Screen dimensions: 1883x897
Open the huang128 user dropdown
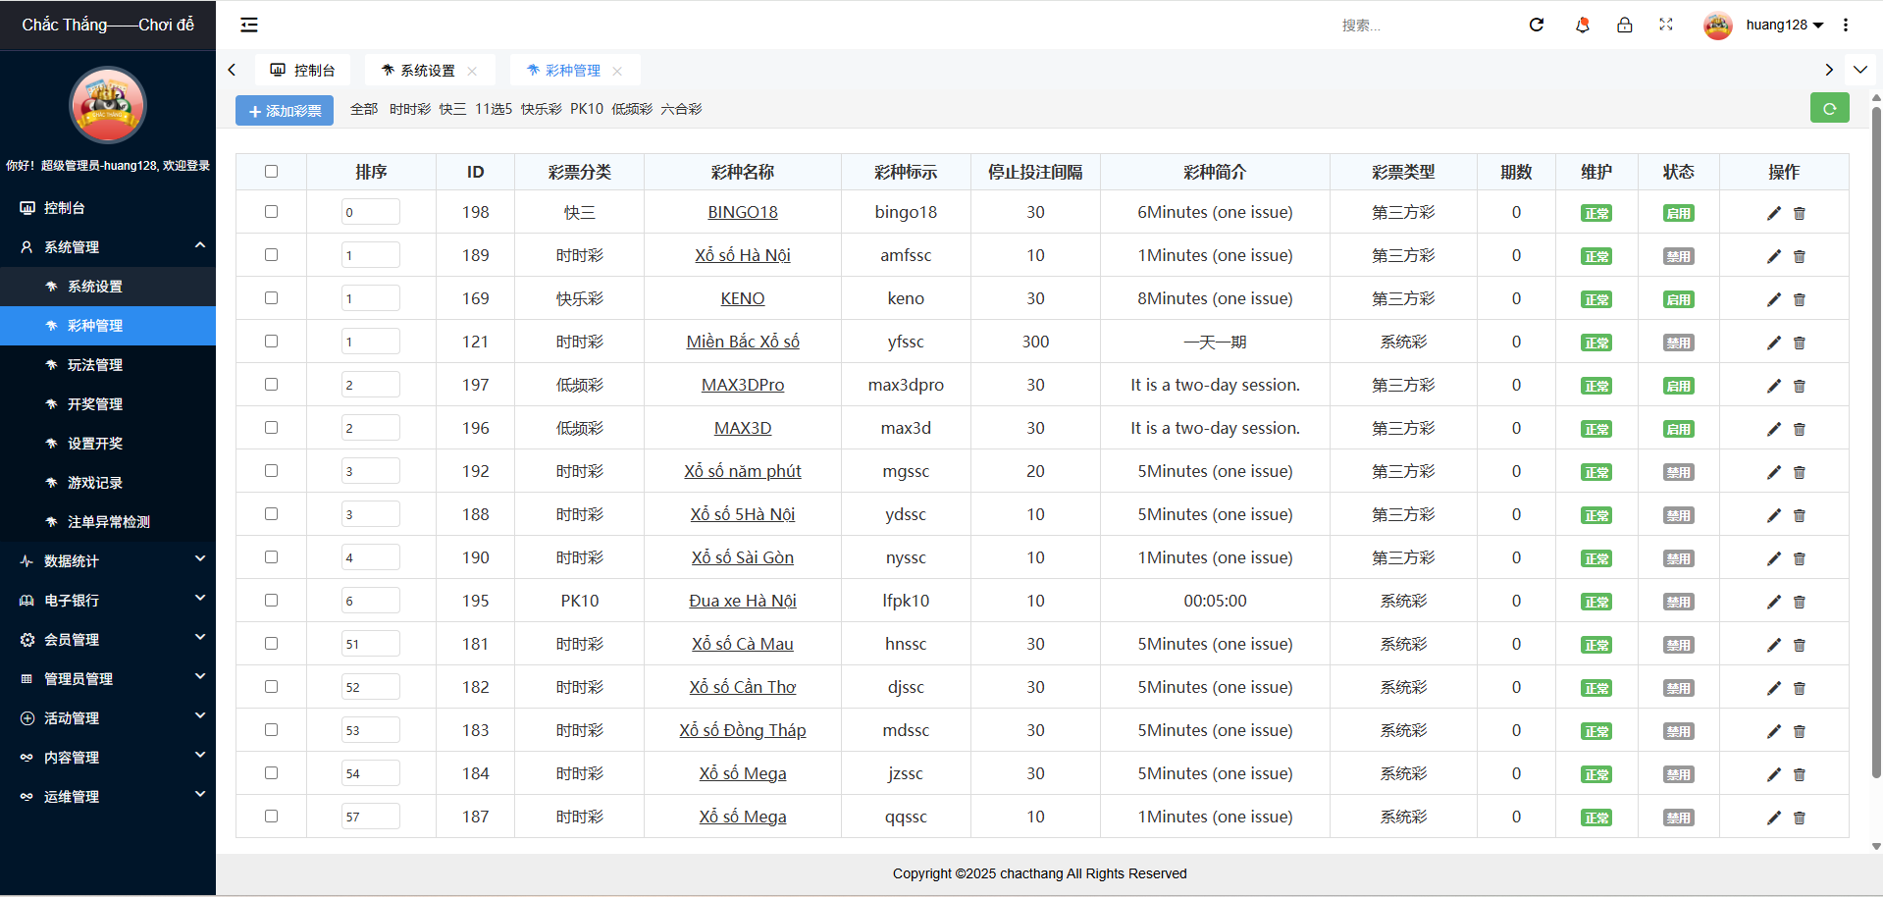pos(1783,25)
